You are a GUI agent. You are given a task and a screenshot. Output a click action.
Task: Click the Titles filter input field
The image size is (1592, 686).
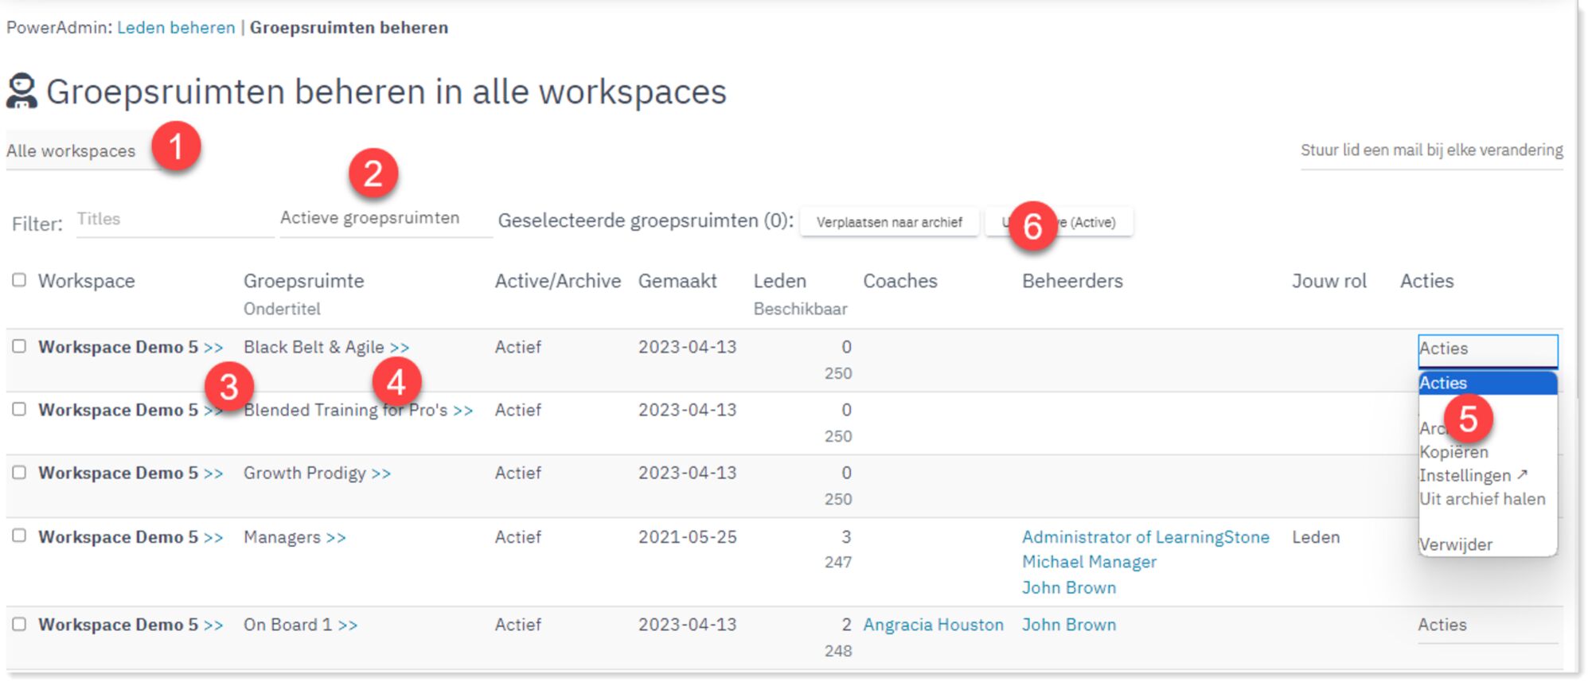point(175,219)
